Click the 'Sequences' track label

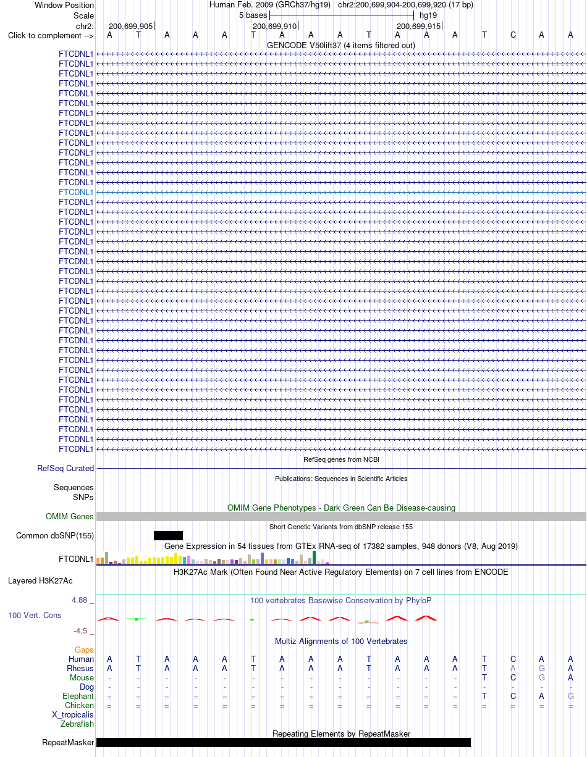(74, 488)
